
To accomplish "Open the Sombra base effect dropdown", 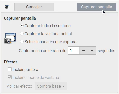I will pyautogui.click(x=51, y=86).
